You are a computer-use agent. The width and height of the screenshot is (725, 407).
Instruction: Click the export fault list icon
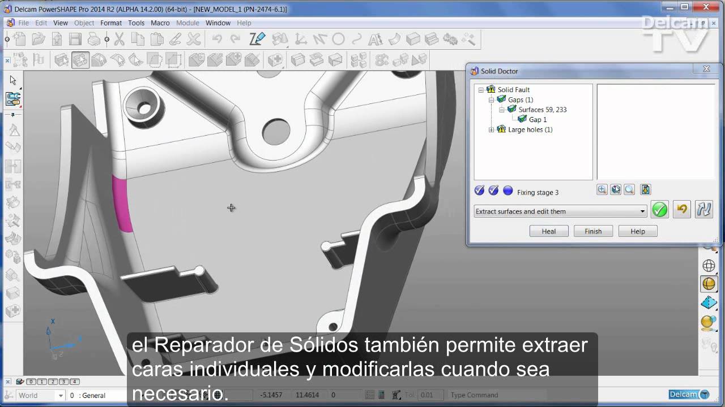click(x=645, y=190)
